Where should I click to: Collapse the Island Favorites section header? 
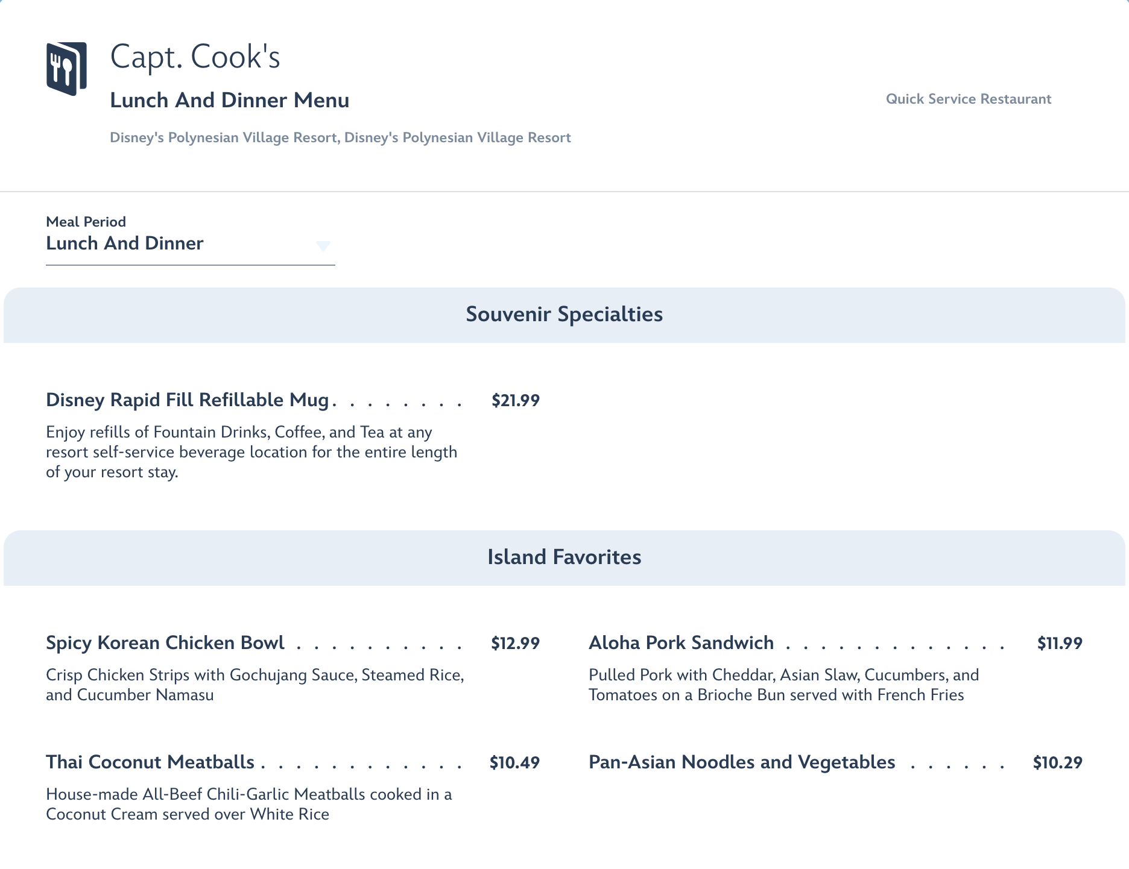(564, 557)
